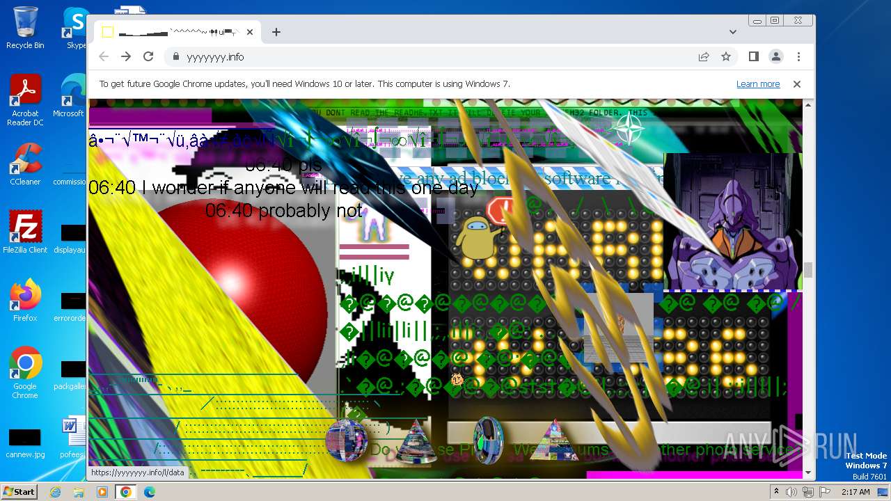The height and width of the screenshot is (501, 891).
Task: Open Windows Media Player from the taskbar
Action: [x=102, y=492]
